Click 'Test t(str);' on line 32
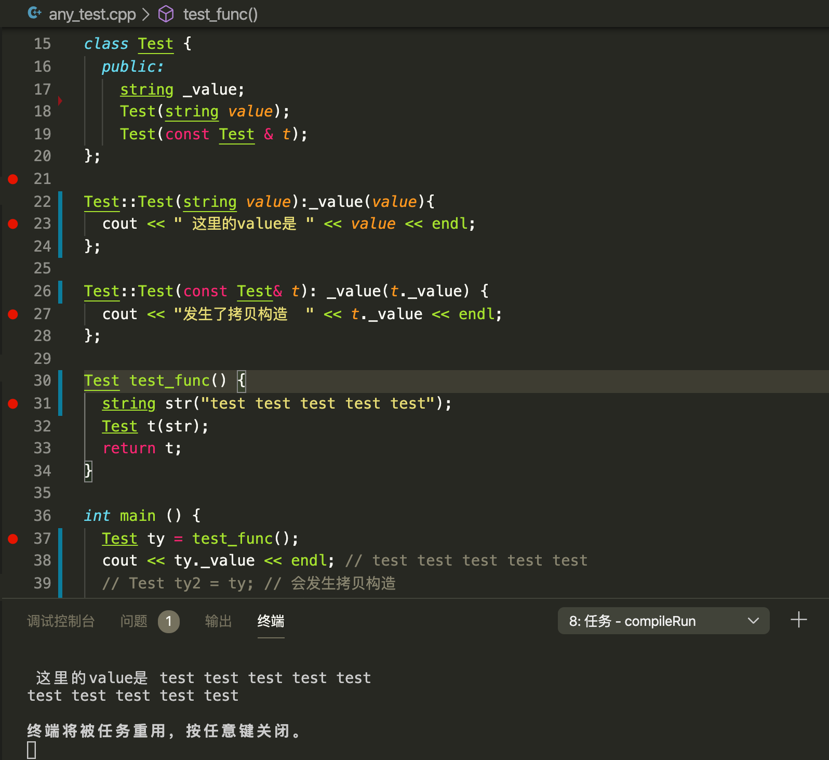The image size is (829, 760). pyautogui.click(x=155, y=426)
